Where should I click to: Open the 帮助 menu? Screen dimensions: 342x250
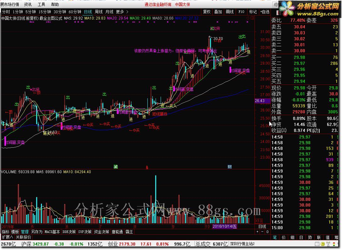click(55, 4)
